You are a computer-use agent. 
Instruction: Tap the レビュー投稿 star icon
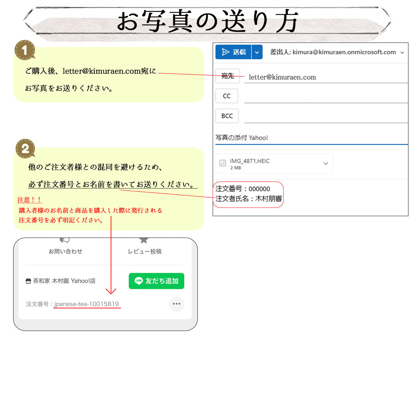point(144,240)
